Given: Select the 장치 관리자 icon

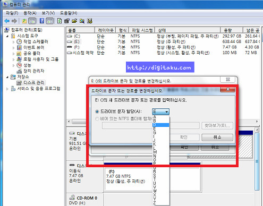Looking at the screenshot, I should click(x=19, y=71).
